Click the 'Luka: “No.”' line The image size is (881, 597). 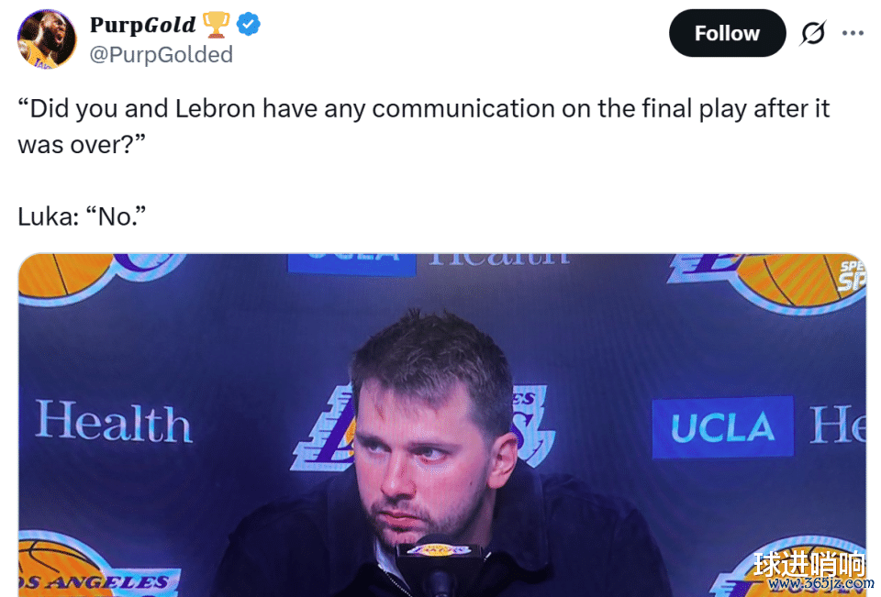click(82, 216)
